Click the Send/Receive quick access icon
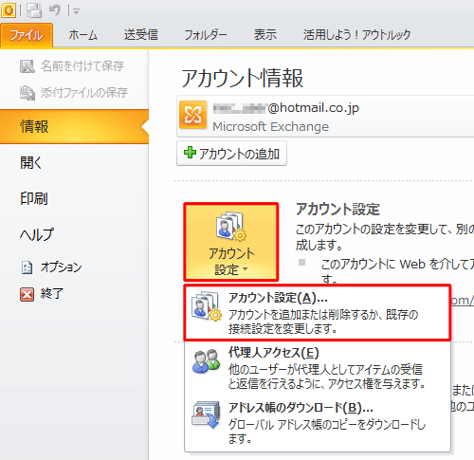The image size is (474, 460). coord(34,10)
